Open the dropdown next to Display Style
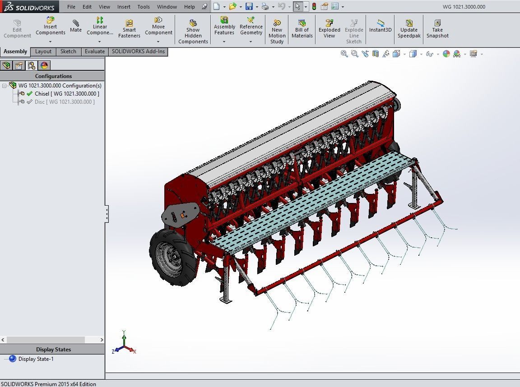520x387 pixels. pos(421,54)
